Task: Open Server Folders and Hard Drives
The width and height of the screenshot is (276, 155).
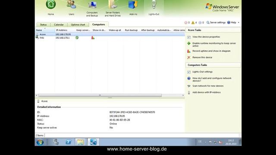Action: 113,9
